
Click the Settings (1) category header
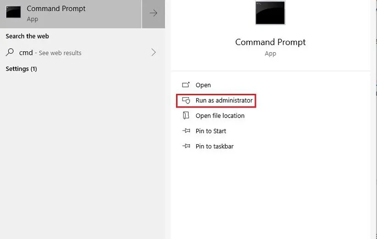(21, 69)
